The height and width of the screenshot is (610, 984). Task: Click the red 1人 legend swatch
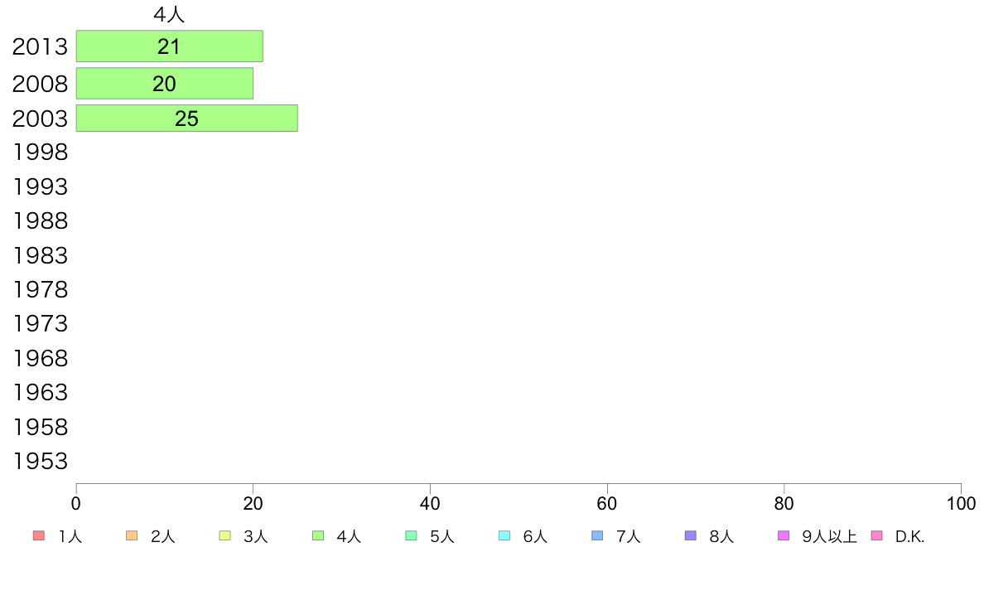[x=38, y=535]
